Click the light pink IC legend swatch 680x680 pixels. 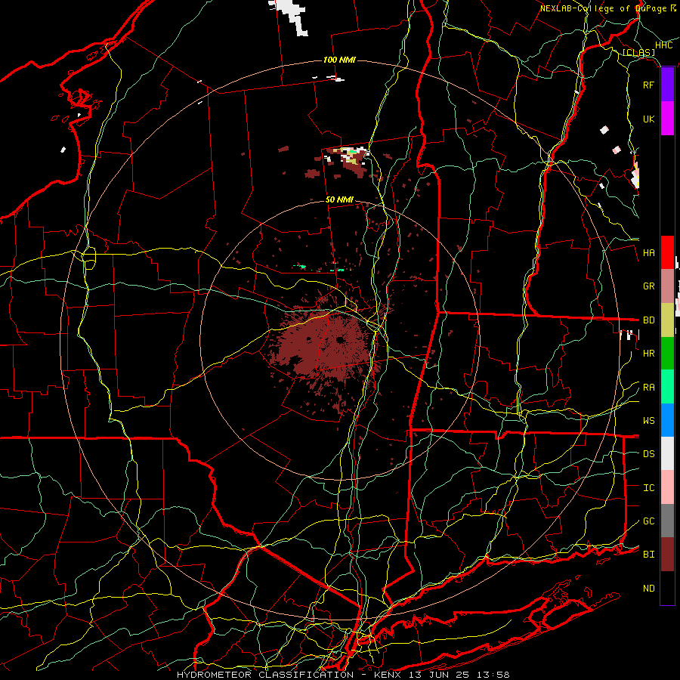point(667,487)
